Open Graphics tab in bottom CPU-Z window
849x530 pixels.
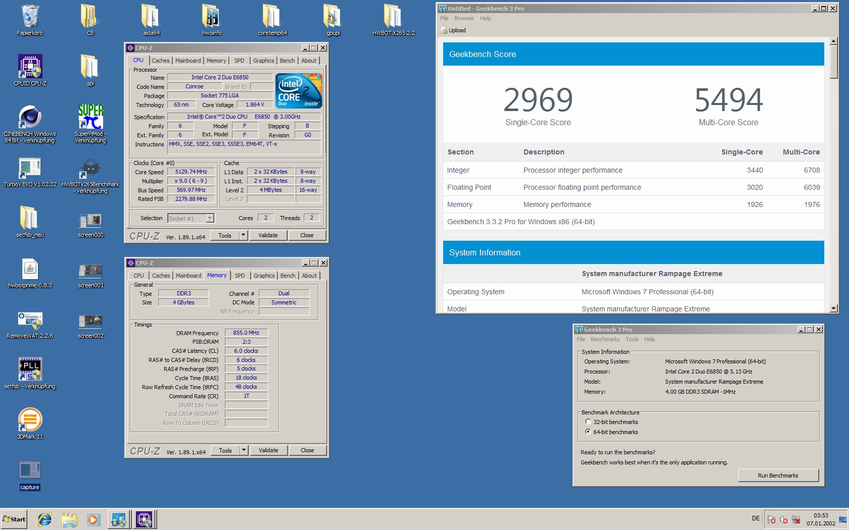click(x=264, y=276)
